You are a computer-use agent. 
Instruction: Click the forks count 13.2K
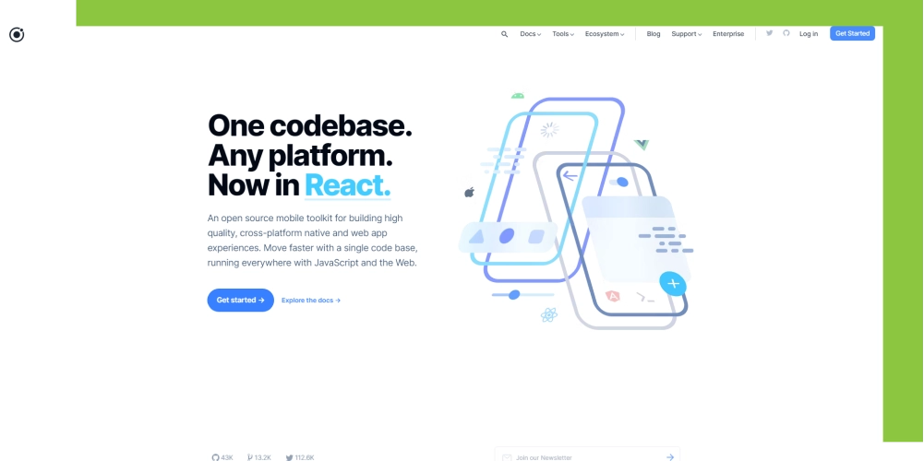click(x=258, y=456)
